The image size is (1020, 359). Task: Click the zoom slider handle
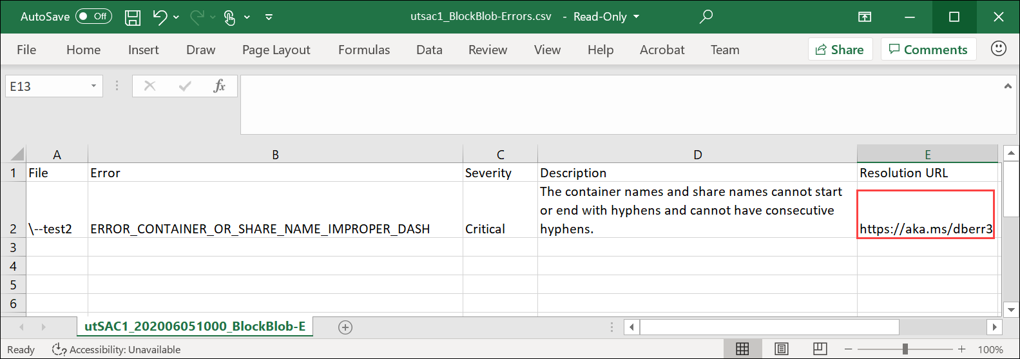[x=905, y=349]
